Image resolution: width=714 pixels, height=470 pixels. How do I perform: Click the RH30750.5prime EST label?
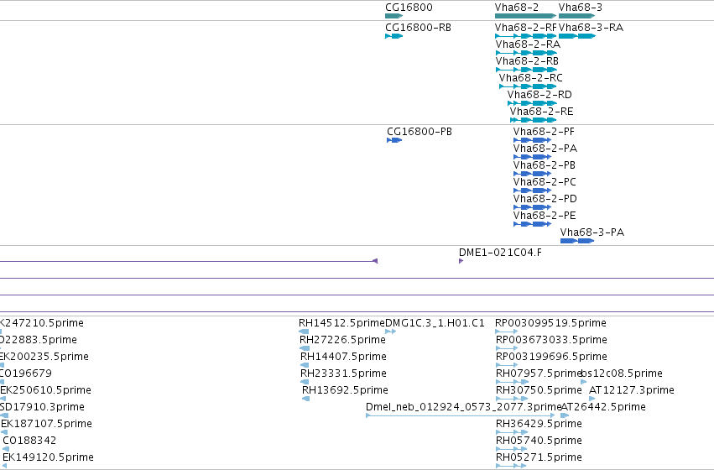(539, 390)
